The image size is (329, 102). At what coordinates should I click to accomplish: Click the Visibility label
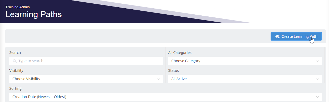click(x=16, y=71)
